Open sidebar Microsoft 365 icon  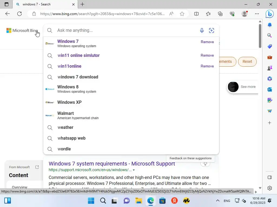[x=270, y=79]
